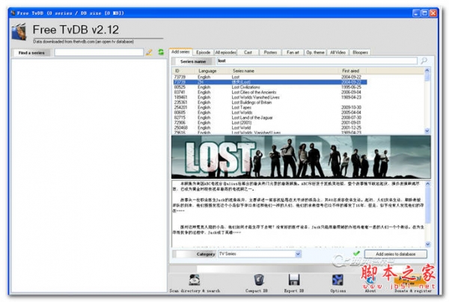
Task: Open the Cast tab
Action: pos(248,52)
